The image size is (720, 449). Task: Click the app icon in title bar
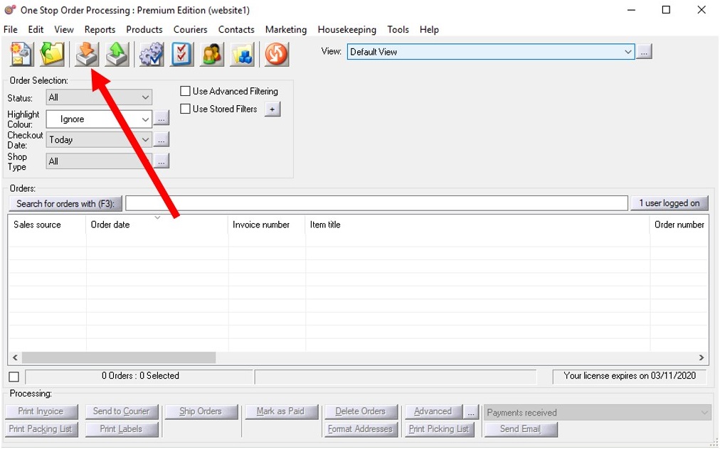pyautogui.click(x=10, y=10)
